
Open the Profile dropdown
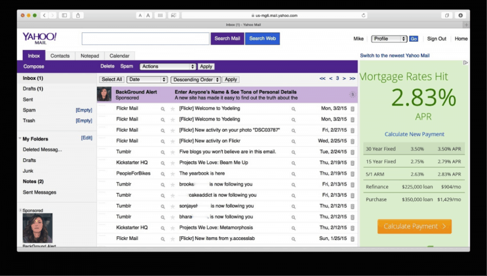(x=389, y=39)
